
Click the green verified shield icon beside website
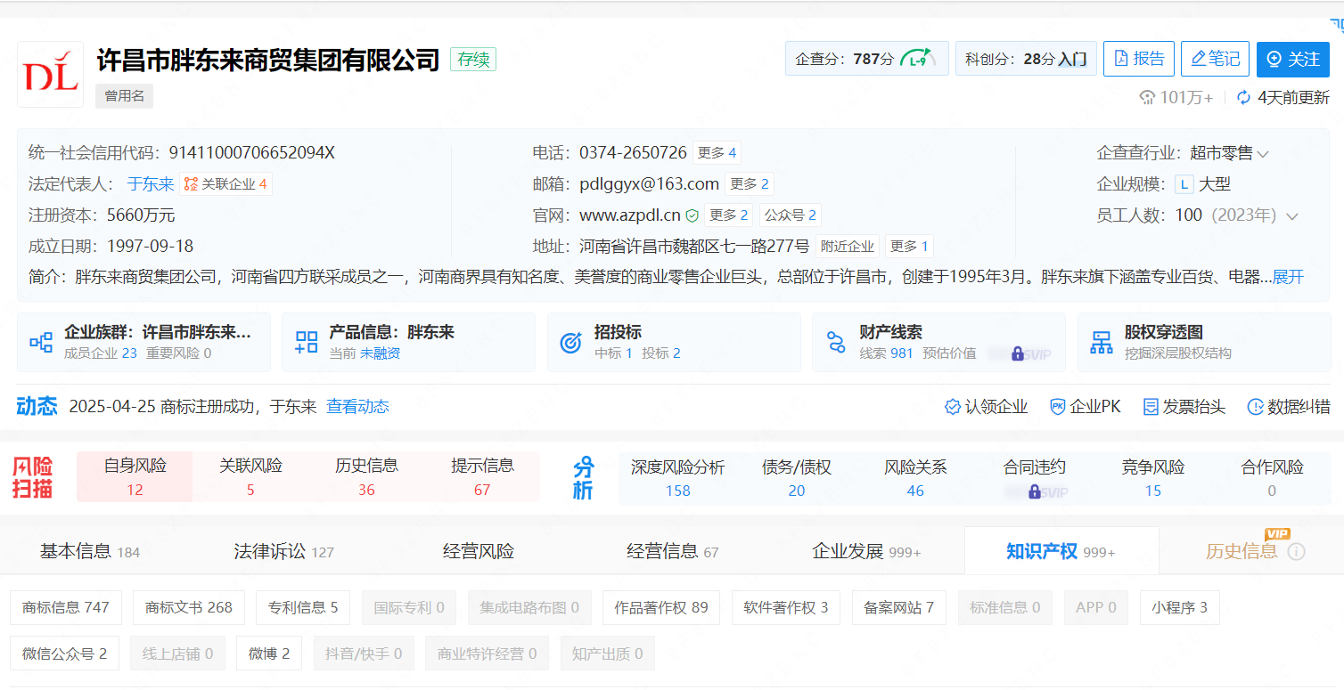click(692, 215)
